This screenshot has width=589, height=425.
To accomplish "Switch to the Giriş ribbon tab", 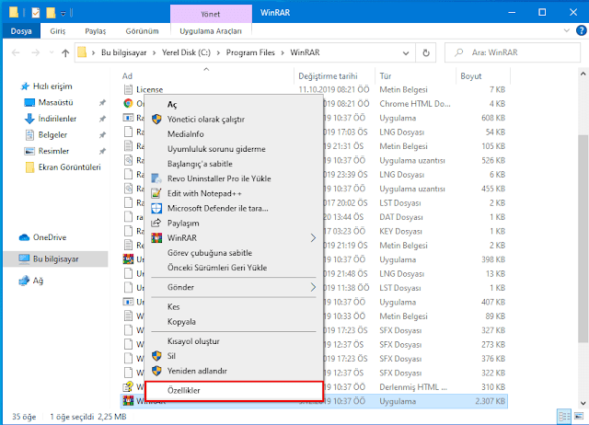I will point(57,31).
